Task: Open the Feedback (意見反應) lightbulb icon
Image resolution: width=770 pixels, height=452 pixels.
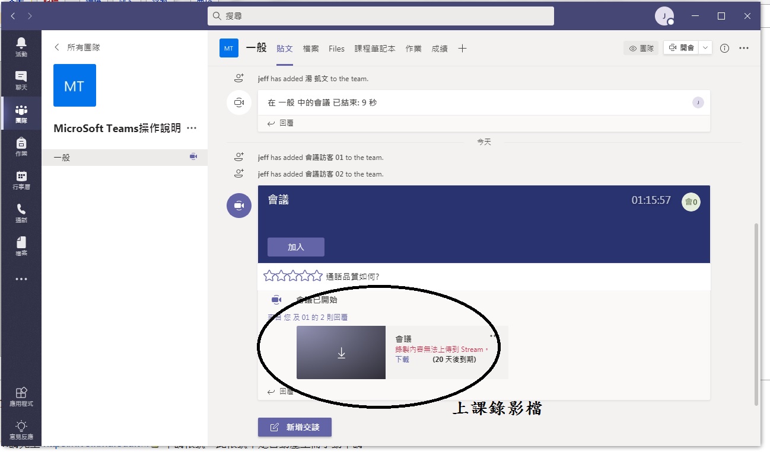Action: [x=21, y=429]
